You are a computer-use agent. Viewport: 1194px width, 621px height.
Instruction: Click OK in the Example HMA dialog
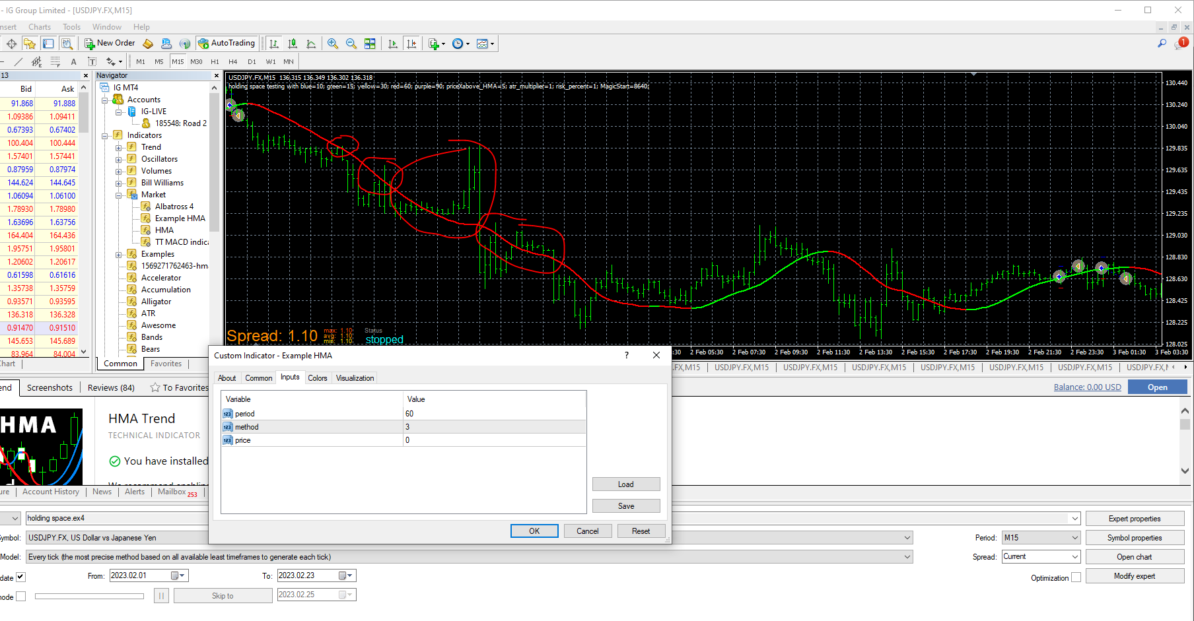click(534, 531)
